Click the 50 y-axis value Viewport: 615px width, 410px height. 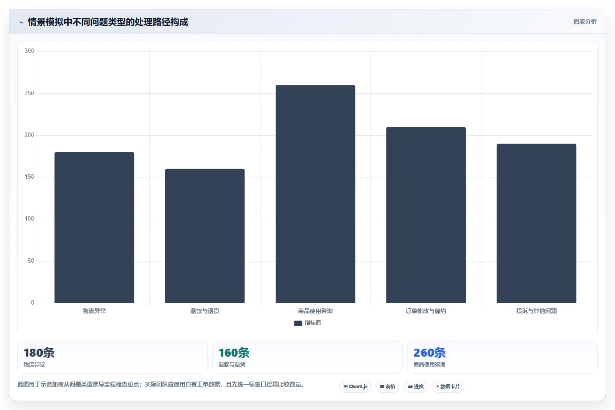pos(31,261)
